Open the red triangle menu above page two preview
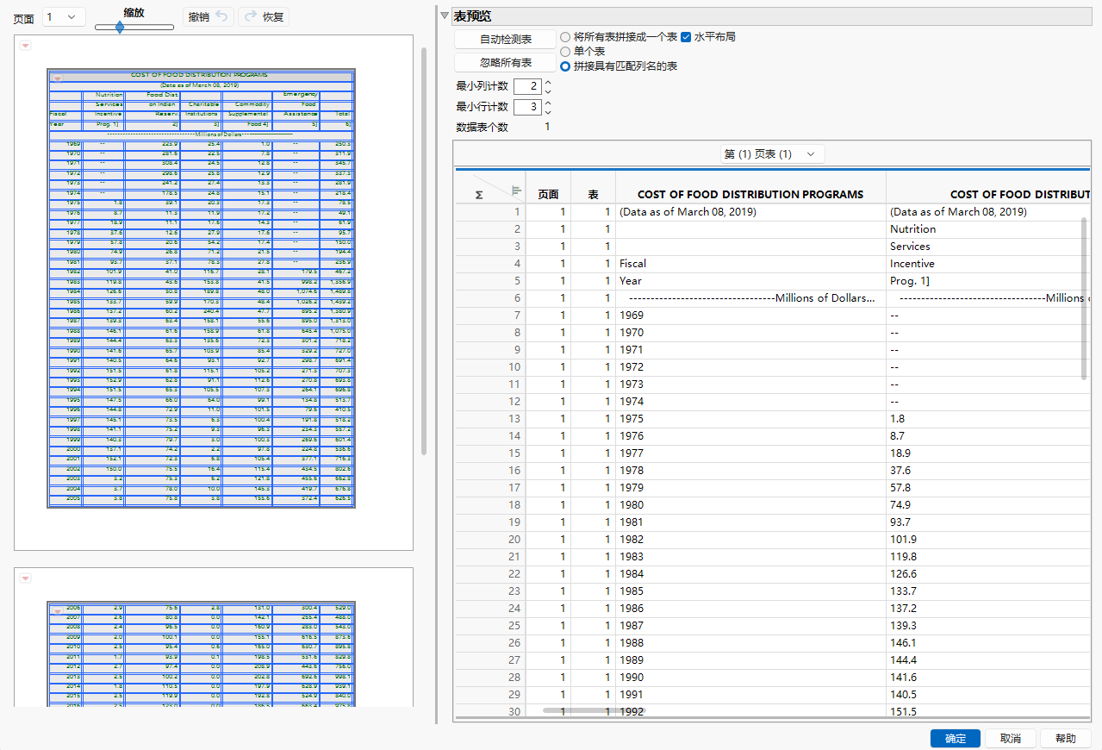Image resolution: width=1102 pixels, height=750 pixels. pyautogui.click(x=25, y=578)
